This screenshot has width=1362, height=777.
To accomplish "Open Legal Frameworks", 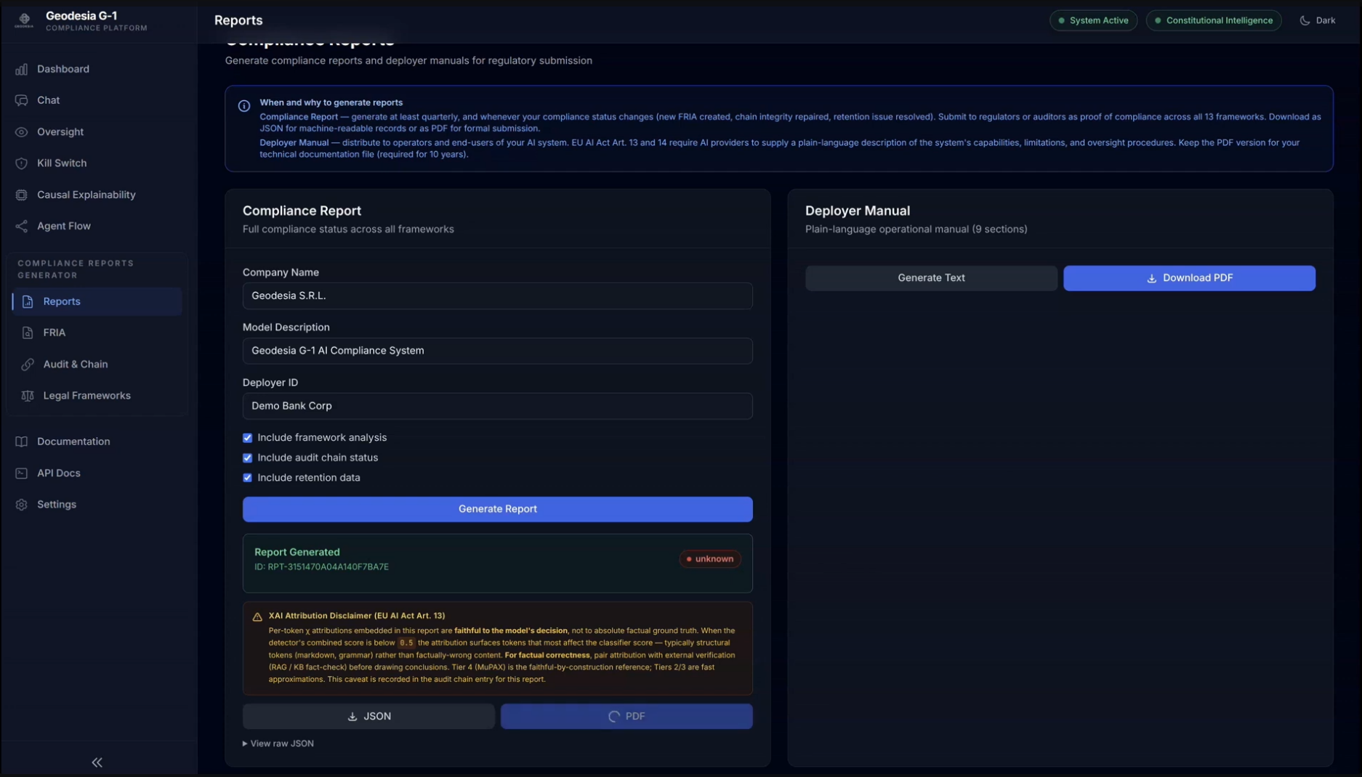I will [97, 396].
